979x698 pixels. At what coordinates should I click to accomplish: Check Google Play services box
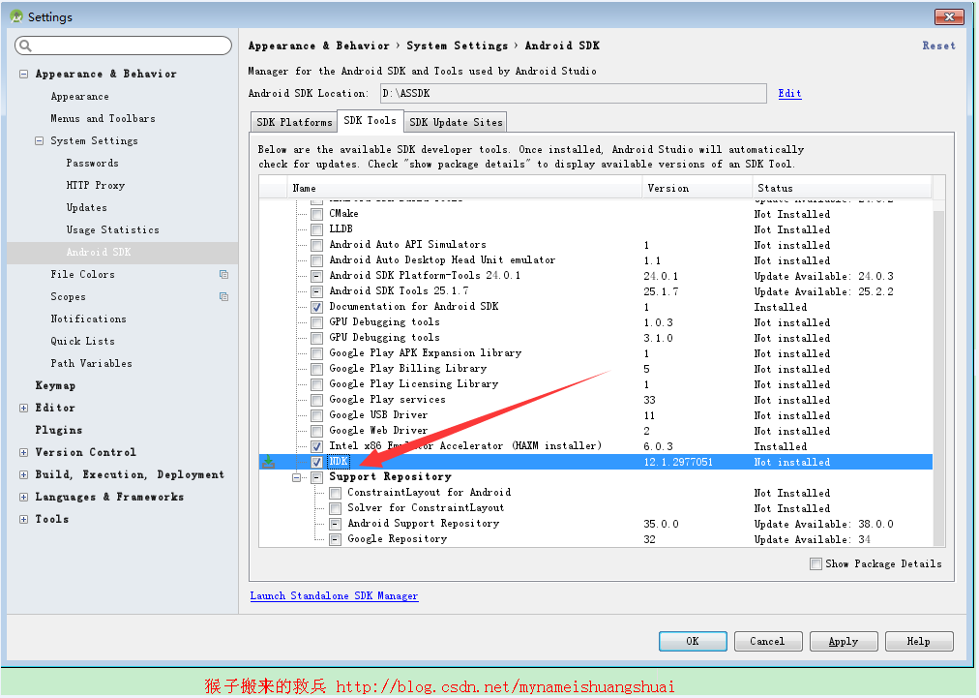[317, 400]
